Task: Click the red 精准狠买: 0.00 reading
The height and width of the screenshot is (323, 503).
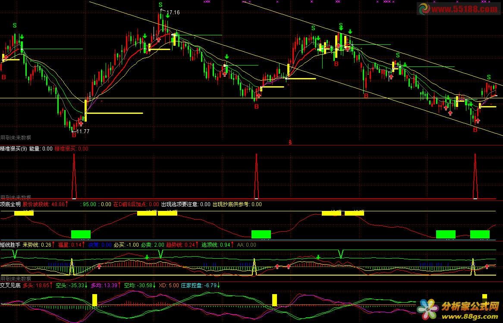Action: pyautogui.click(x=71, y=148)
